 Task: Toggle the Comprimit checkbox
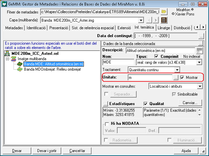tap(156, 56)
